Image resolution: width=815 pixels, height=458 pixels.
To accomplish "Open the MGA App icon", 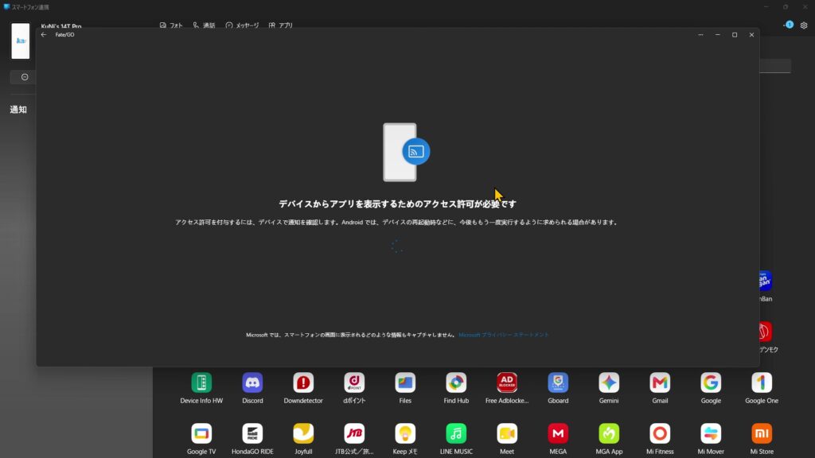I will click(x=609, y=433).
